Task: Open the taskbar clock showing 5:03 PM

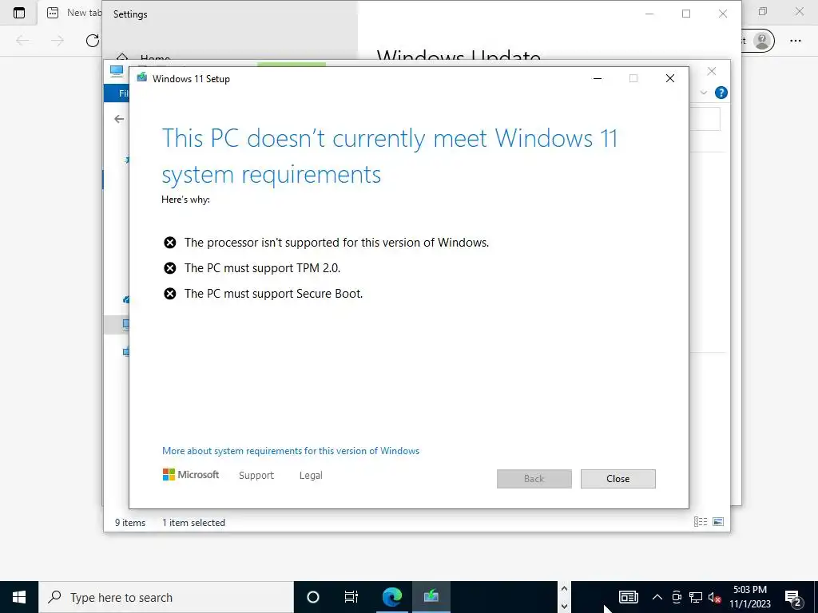Action: coord(749,597)
